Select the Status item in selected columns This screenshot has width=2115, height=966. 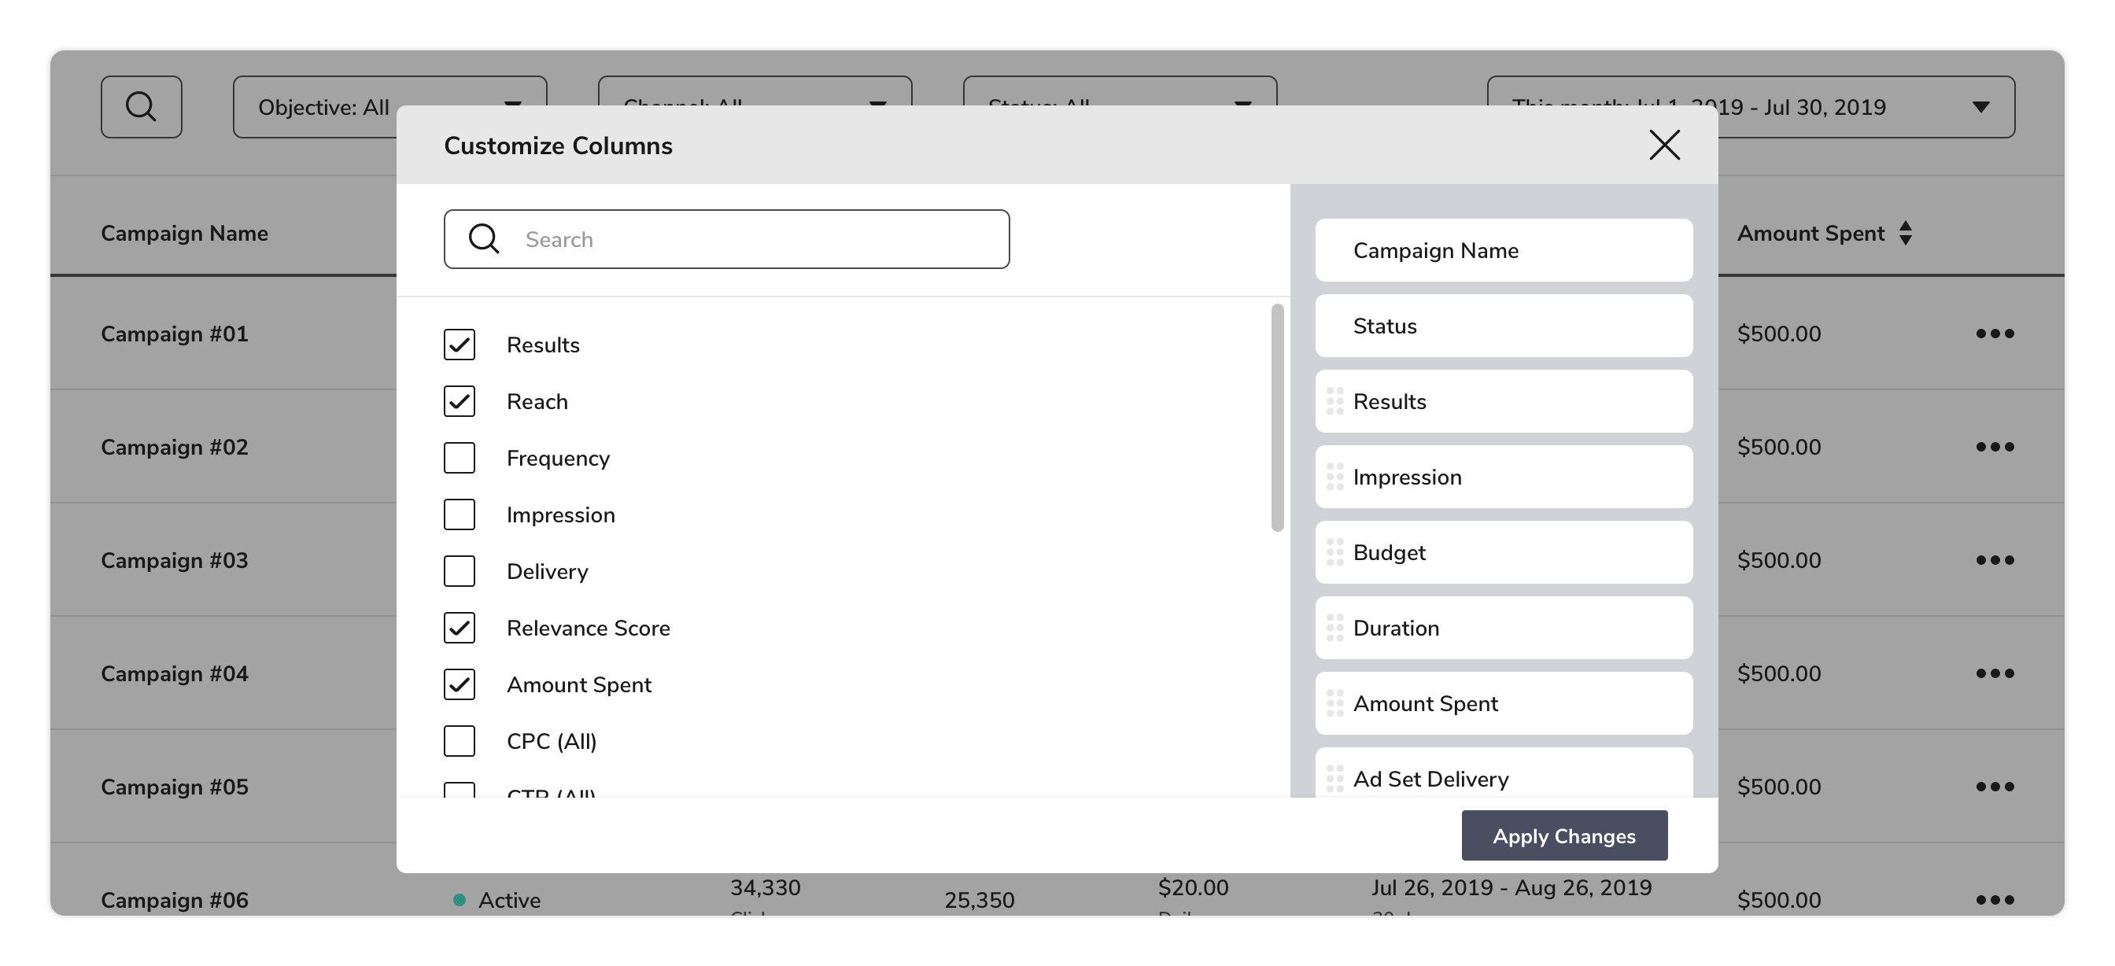pos(1504,326)
